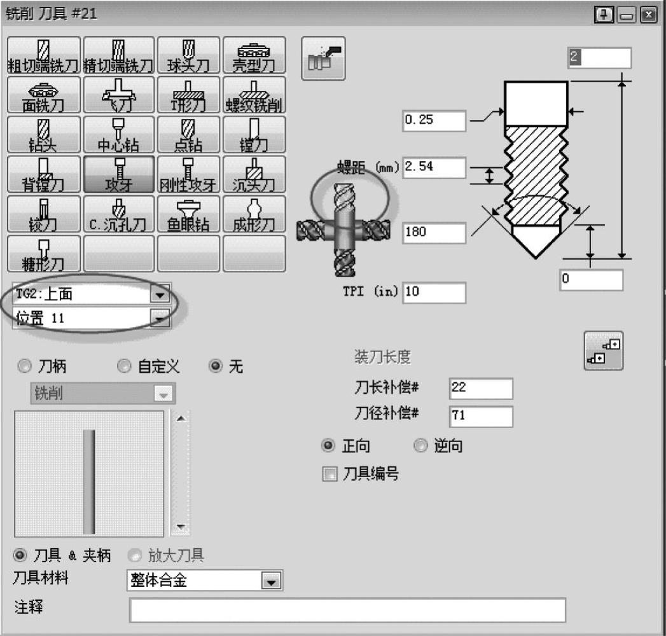This screenshot has width=666, height=636.
Task: Open the 位置 11 position dropdown
Action: click(x=160, y=318)
